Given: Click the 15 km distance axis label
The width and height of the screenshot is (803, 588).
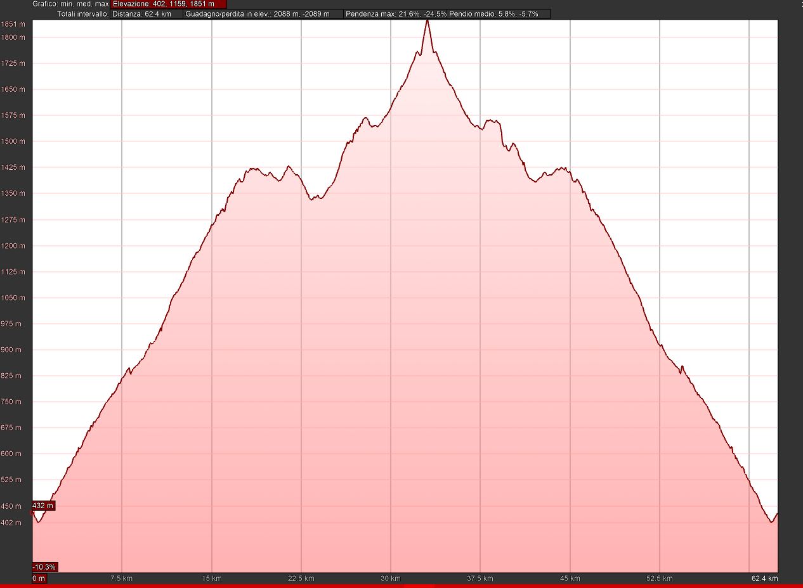Looking at the screenshot, I should pos(211,578).
